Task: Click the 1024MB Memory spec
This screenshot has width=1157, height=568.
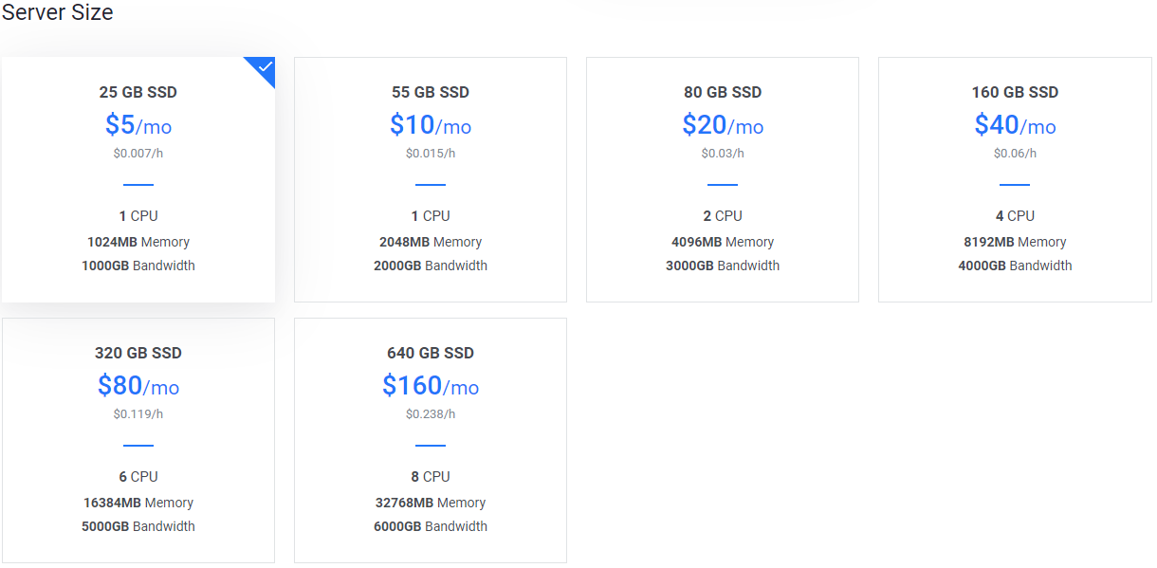Action: pos(138,242)
